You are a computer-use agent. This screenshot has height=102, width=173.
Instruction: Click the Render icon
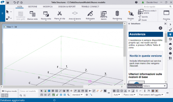coord(131,13)
